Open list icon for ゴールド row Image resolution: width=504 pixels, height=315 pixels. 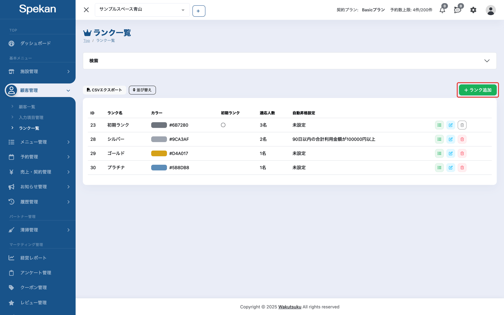tap(439, 153)
